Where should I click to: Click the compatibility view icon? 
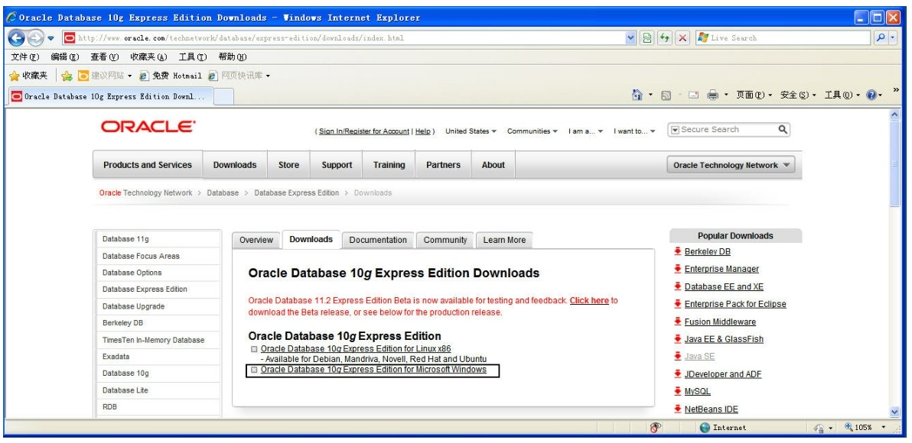pos(647,38)
